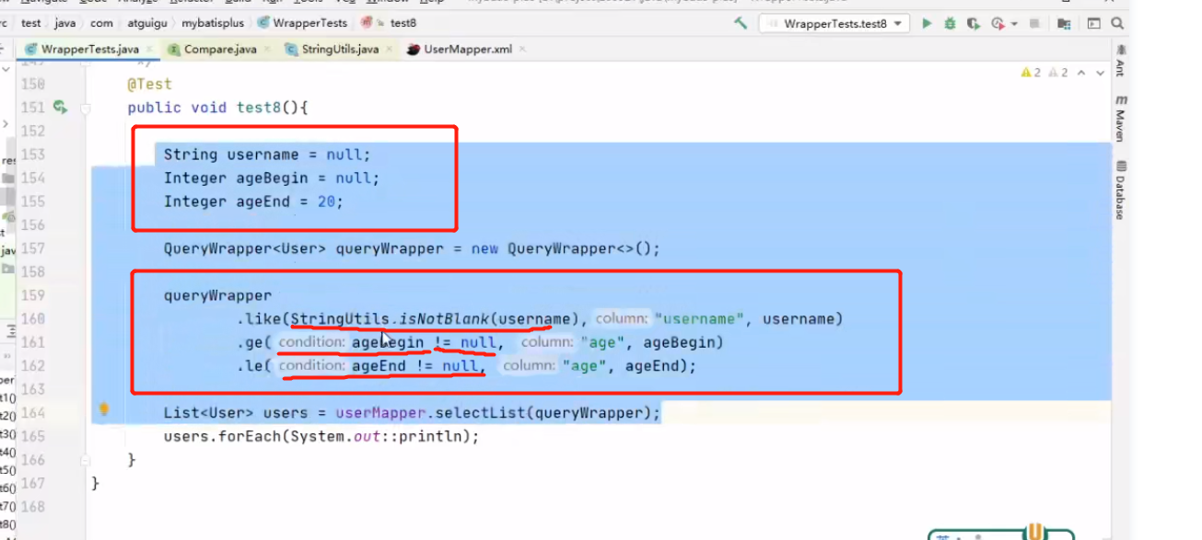Close the UserMapper.xml tab
The image size is (1202, 540).
tap(520, 50)
